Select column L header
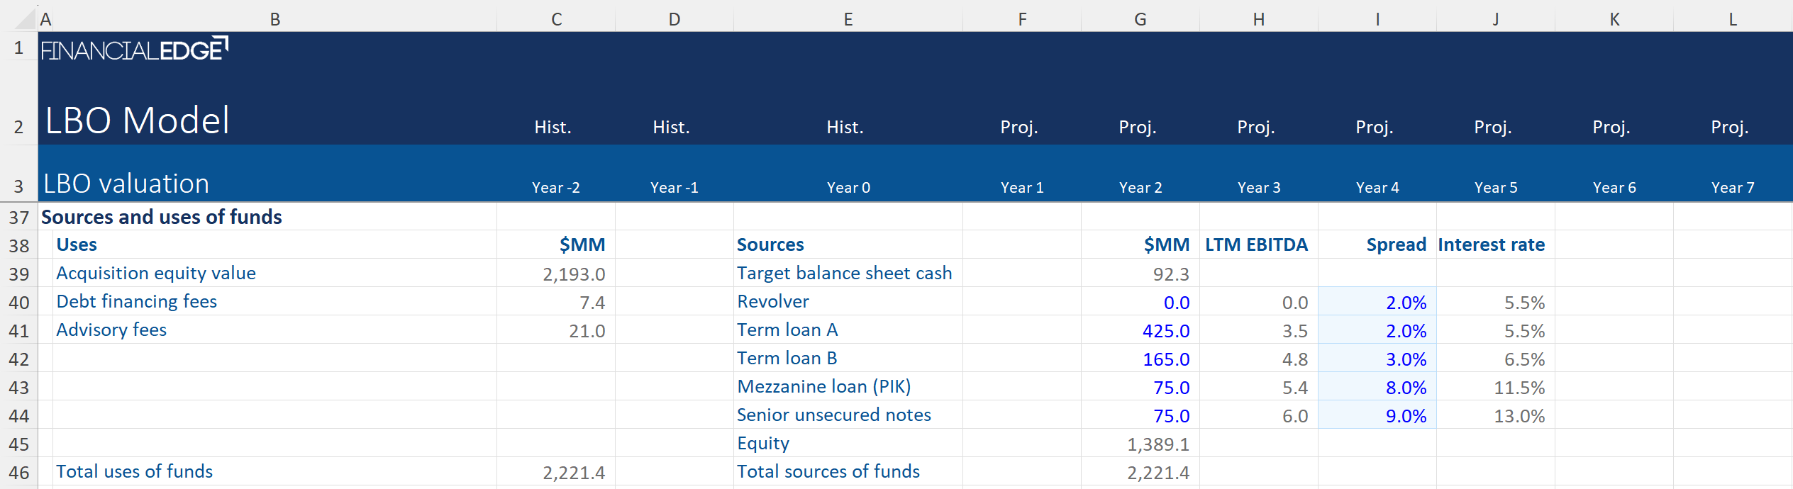Screen dimensions: 1793x489 coord(1732,19)
